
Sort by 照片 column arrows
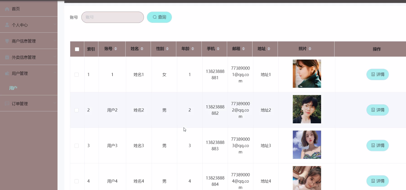(x=310, y=49)
